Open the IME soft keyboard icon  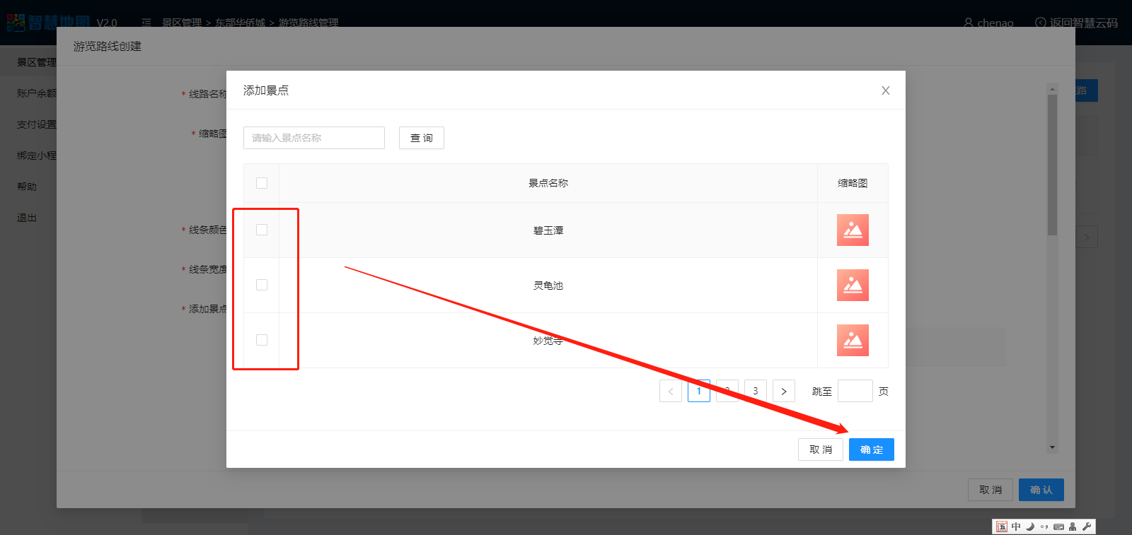coord(1058,527)
